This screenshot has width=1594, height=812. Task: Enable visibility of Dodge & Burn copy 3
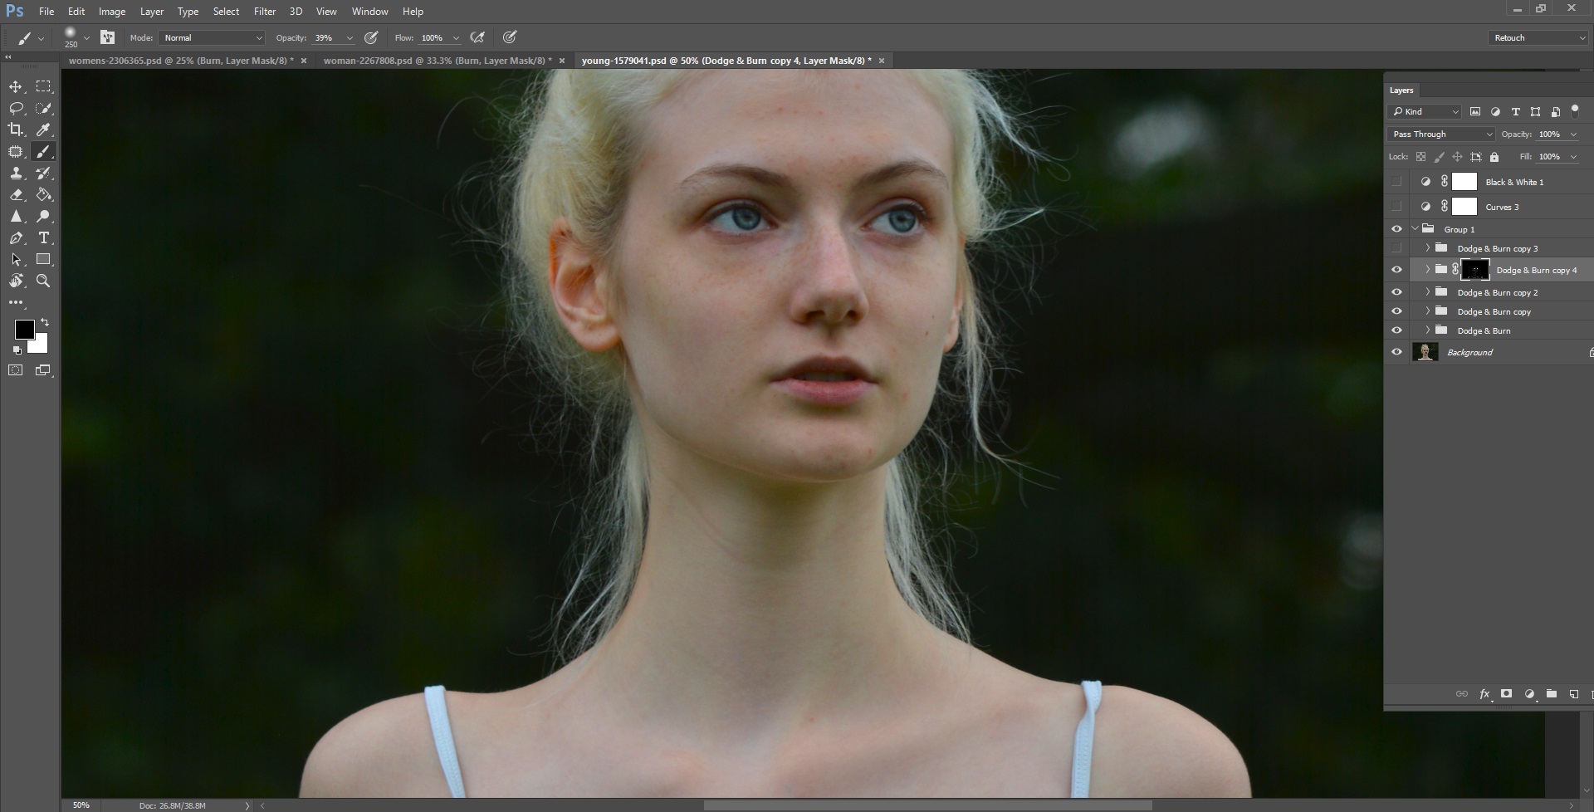[1396, 247]
